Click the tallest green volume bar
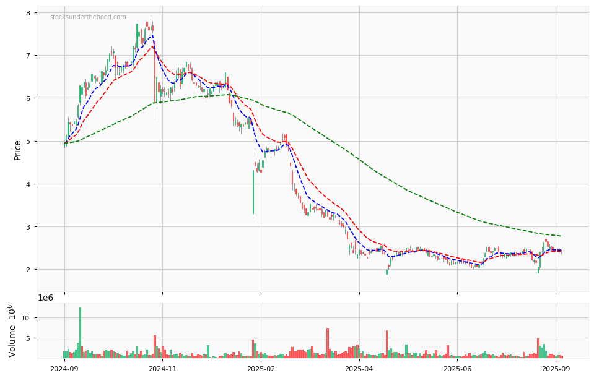Screen dimensions: 594x378 [x=81, y=333]
